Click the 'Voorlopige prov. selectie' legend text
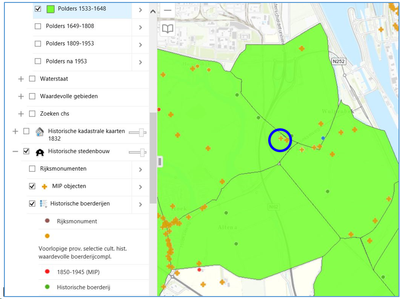The height and width of the screenshot is (299, 400). pyautogui.click(x=83, y=252)
